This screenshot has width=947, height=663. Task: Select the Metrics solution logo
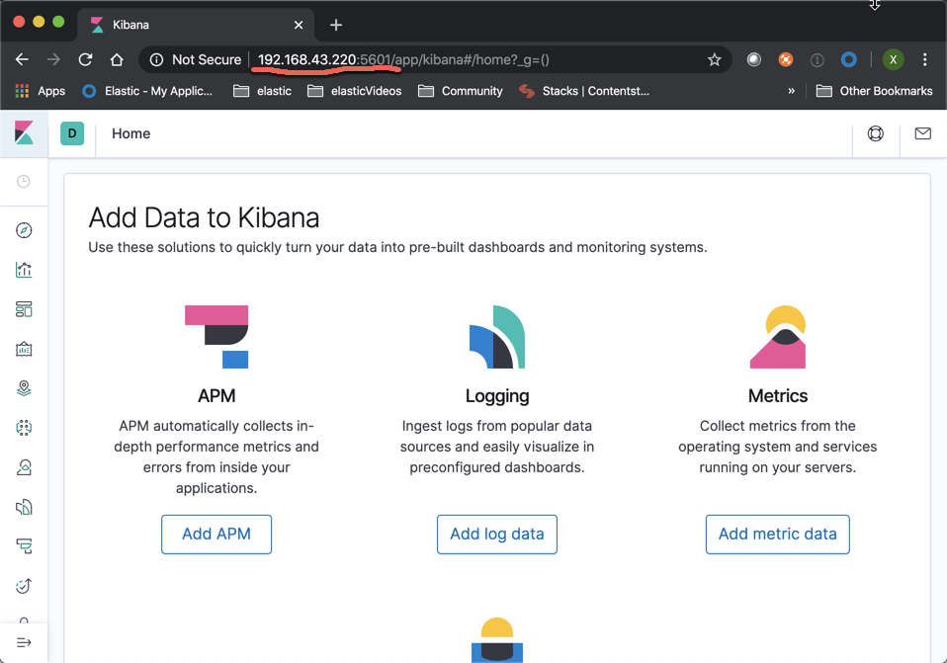(777, 337)
